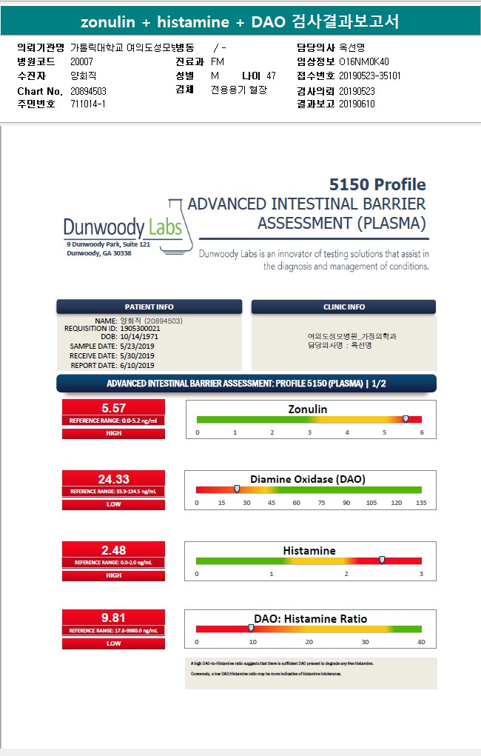Click the Advanced Intestinal Barrier Assessment banner

(246, 384)
